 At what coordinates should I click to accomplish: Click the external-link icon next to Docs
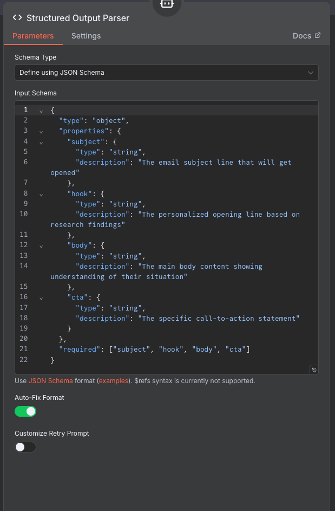(318, 35)
